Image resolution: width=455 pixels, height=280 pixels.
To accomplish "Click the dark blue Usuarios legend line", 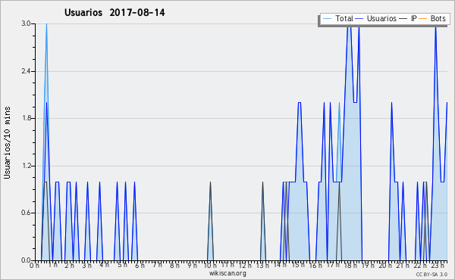I will pos(359,19).
